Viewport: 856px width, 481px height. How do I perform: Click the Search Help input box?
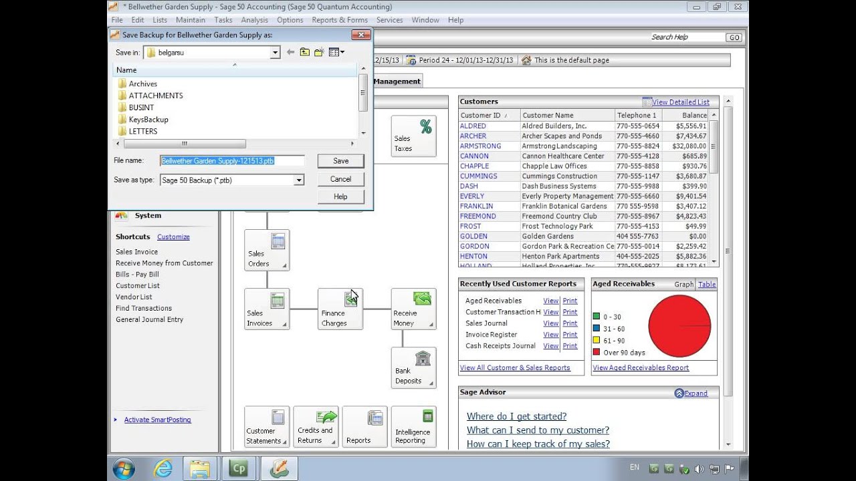coord(687,37)
